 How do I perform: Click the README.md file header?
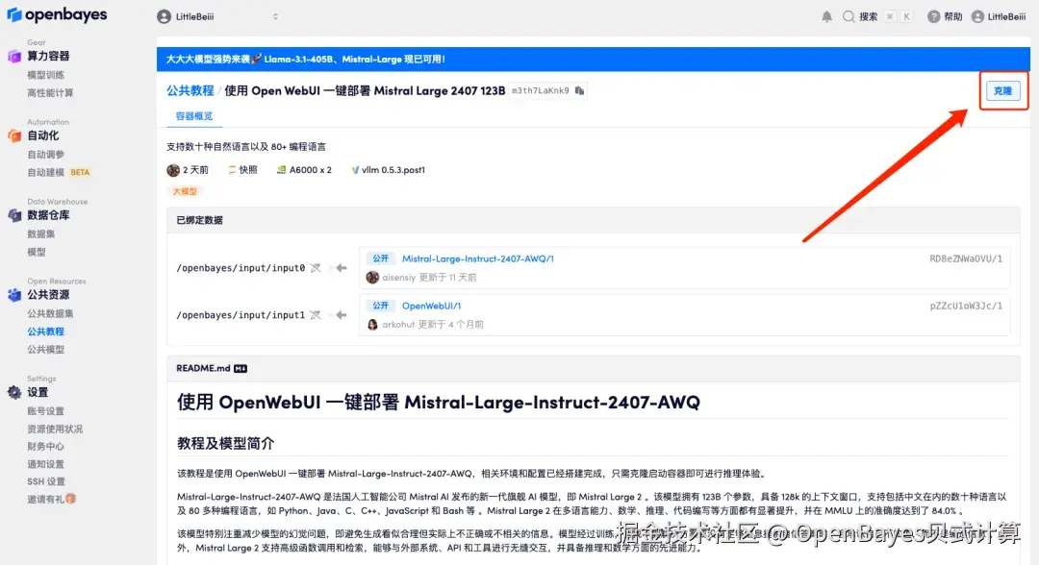click(x=593, y=369)
